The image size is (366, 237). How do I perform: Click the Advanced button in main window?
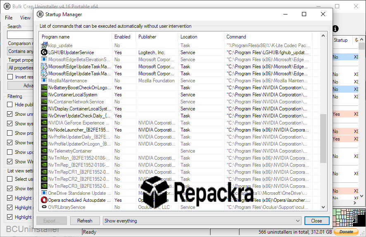(x=21, y=86)
